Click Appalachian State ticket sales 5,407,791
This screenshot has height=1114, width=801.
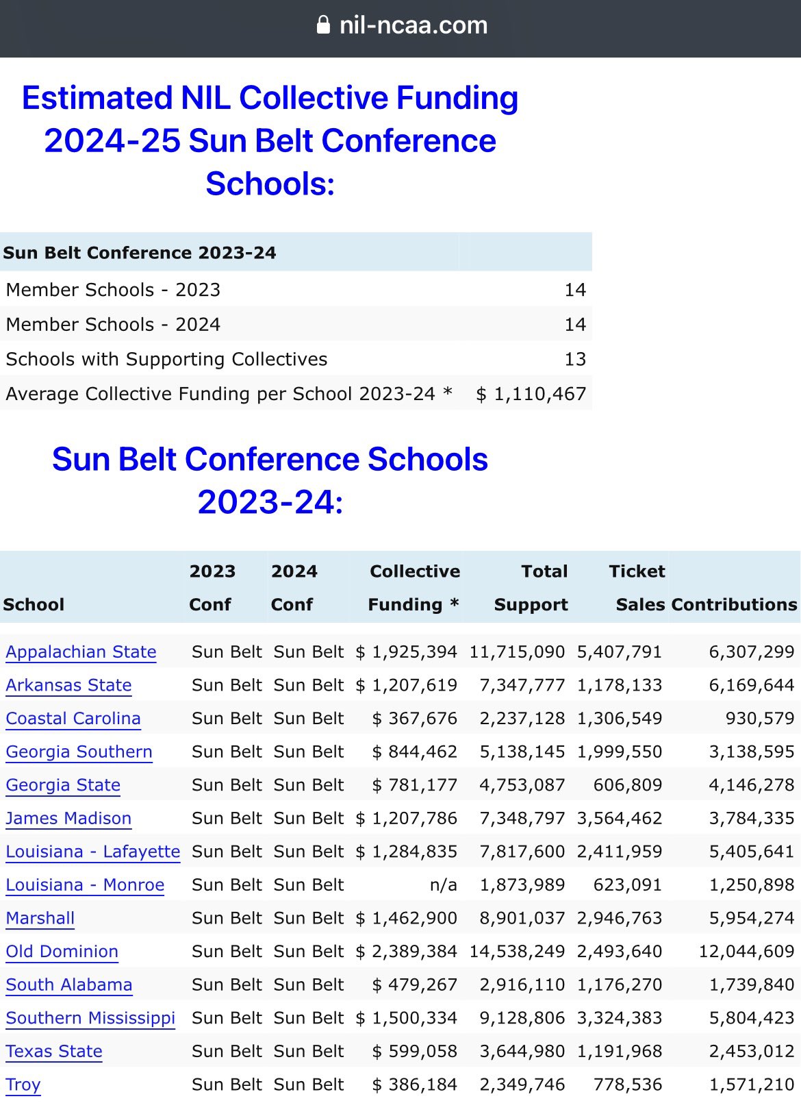tap(620, 652)
